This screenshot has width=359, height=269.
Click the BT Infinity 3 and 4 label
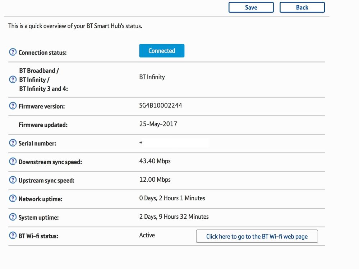click(43, 89)
